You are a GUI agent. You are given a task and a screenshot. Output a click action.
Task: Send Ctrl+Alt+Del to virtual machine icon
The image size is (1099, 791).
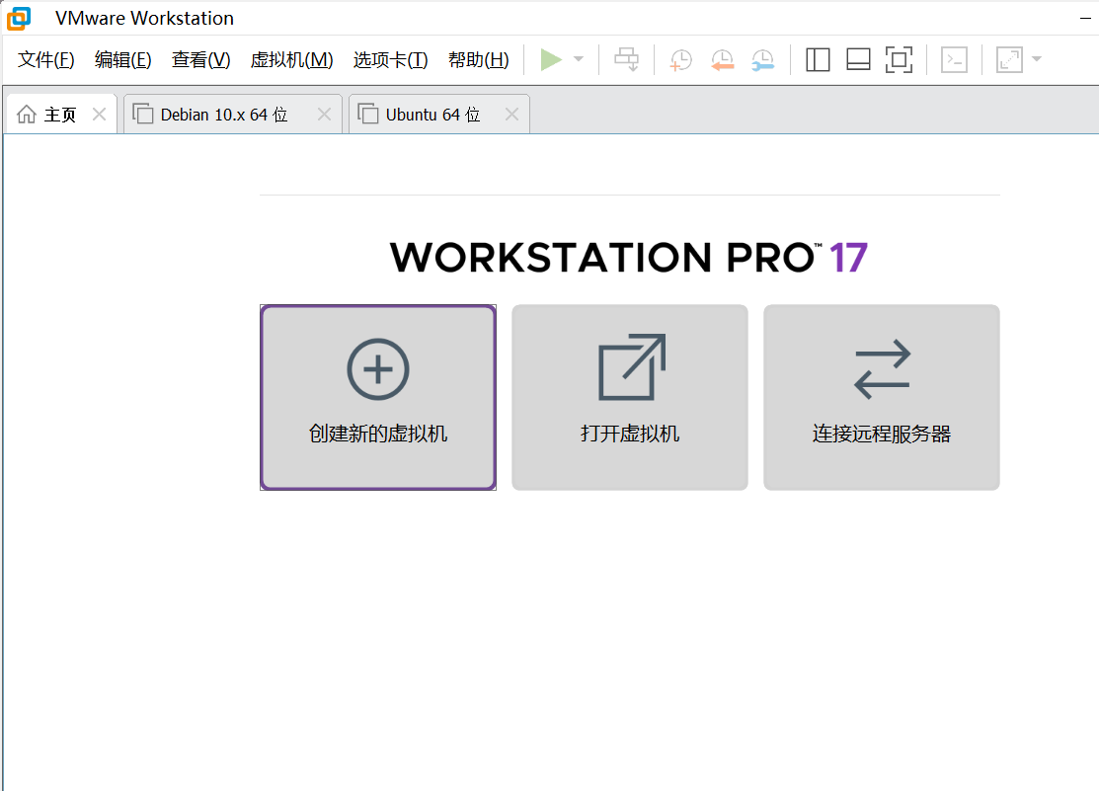(x=627, y=59)
